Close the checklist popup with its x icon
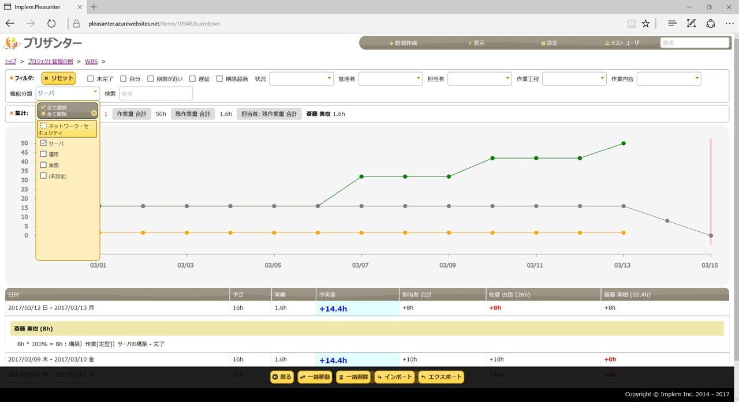The image size is (739, 402). [x=94, y=113]
